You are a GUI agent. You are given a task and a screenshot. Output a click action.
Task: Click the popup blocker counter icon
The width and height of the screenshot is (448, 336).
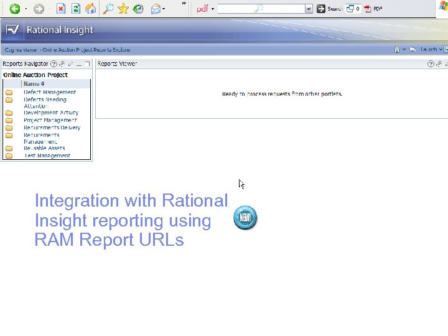[353, 9]
